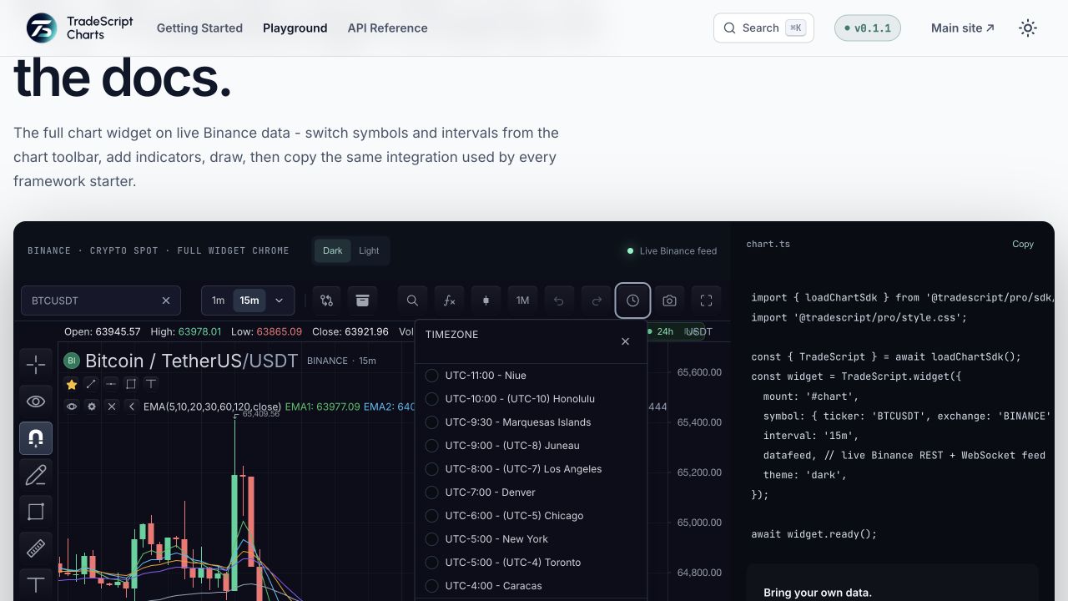Switch widget theme to Light
This screenshot has width=1068, height=601.
coord(369,250)
